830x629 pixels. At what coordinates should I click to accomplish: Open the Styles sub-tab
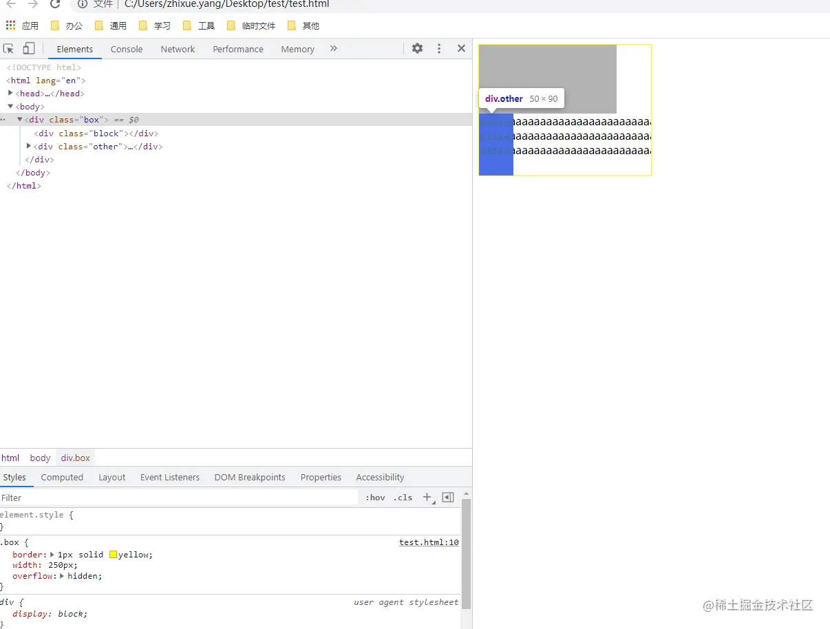click(x=14, y=477)
